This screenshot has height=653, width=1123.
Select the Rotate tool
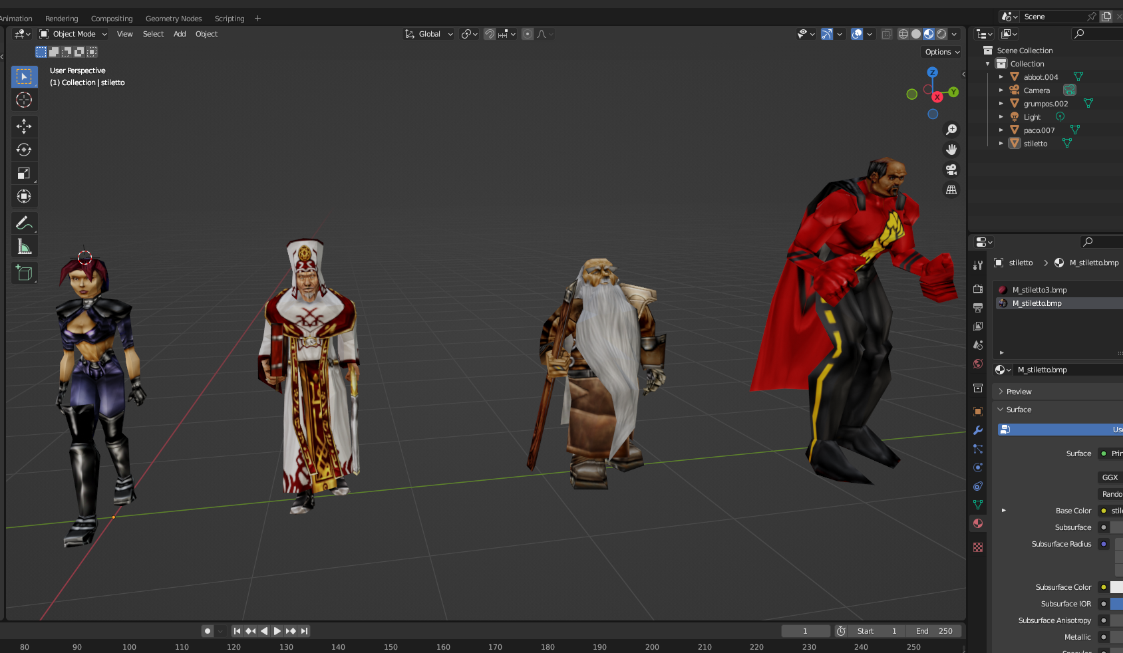24,150
